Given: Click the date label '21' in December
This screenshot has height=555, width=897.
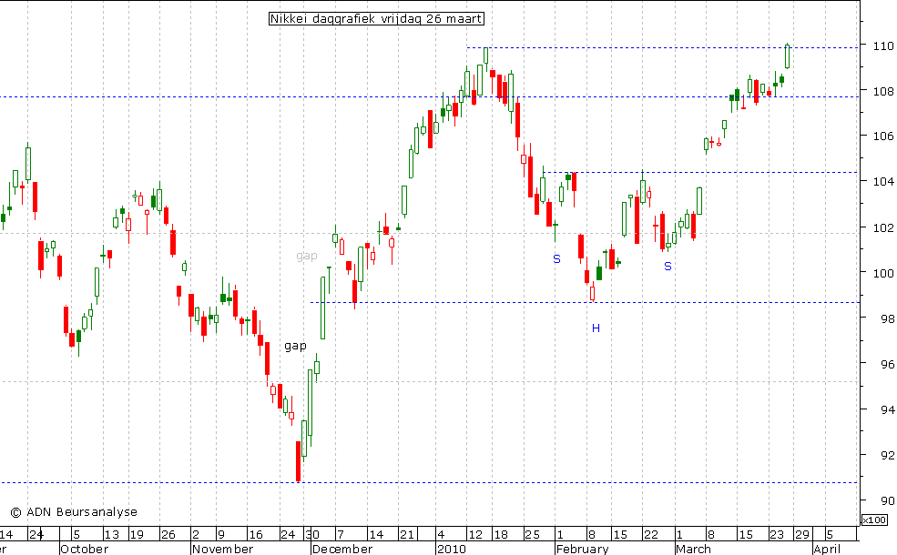Looking at the screenshot, I should click(407, 535).
